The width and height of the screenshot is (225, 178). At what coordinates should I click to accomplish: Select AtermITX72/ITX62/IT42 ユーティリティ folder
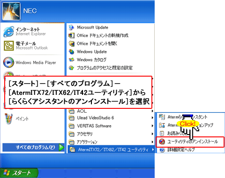[x=111, y=150]
